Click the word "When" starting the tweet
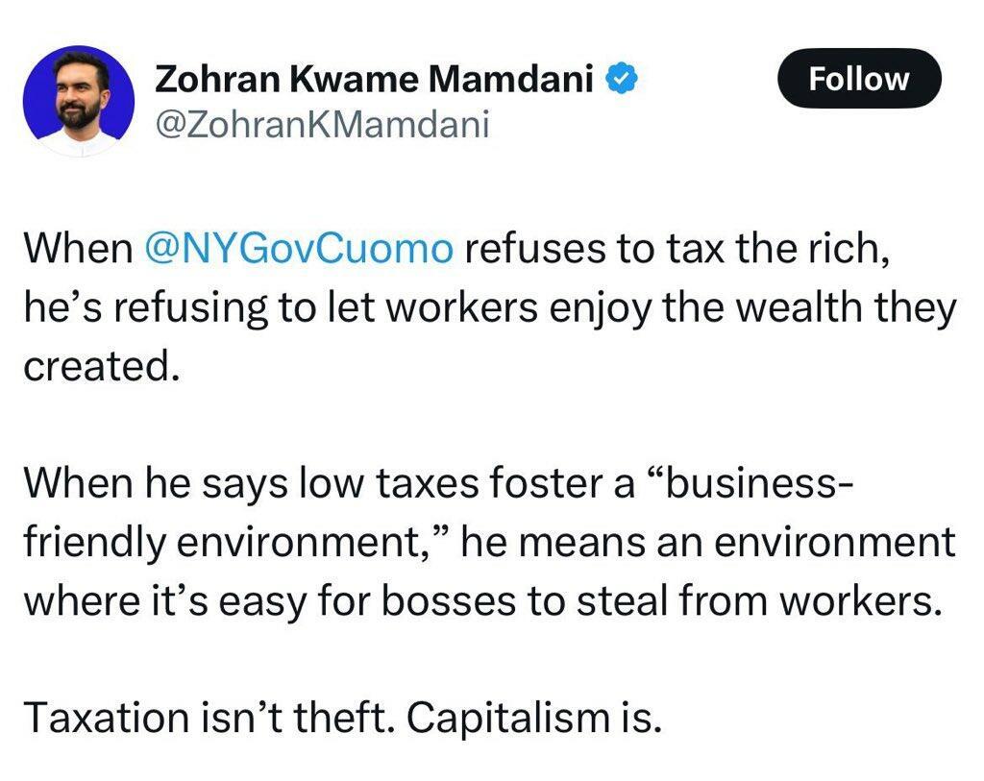Image resolution: width=984 pixels, height=781 pixels. (x=77, y=248)
